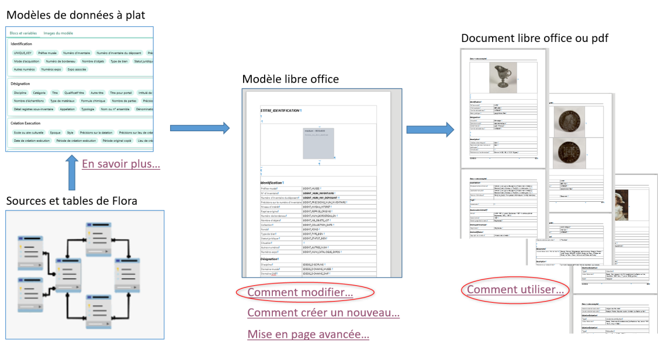Select "Ecole ou aire culturelle" chip
This screenshot has height=357, width=658.
[x=29, y=132]
